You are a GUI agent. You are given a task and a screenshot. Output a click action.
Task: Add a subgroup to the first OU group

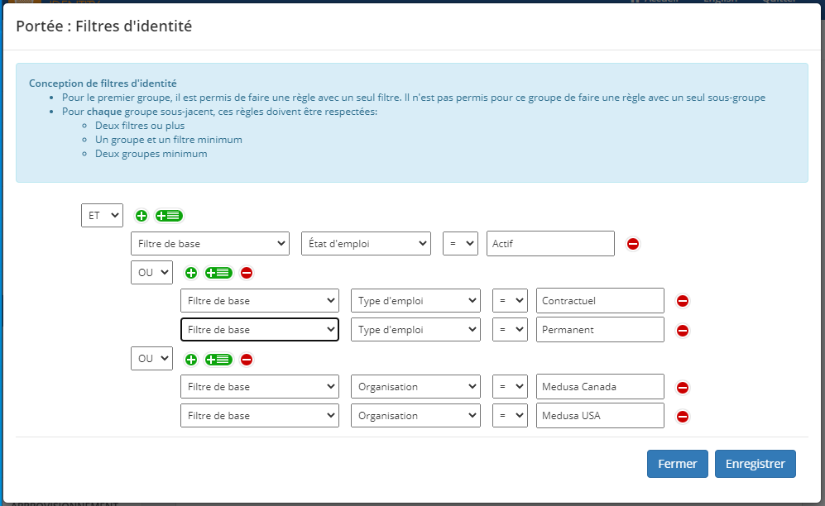218,273
